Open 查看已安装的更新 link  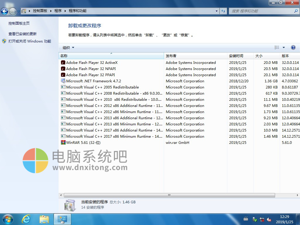[x=22, y=34]
